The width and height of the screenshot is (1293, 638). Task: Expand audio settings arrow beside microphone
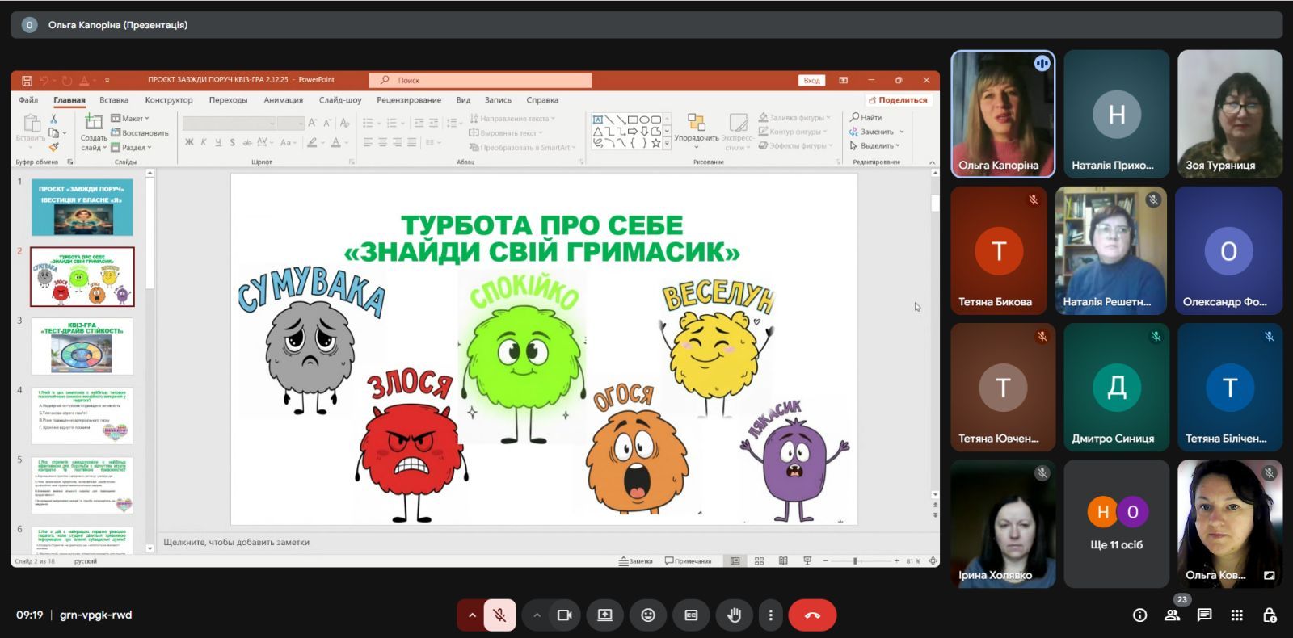coord(472,615)
